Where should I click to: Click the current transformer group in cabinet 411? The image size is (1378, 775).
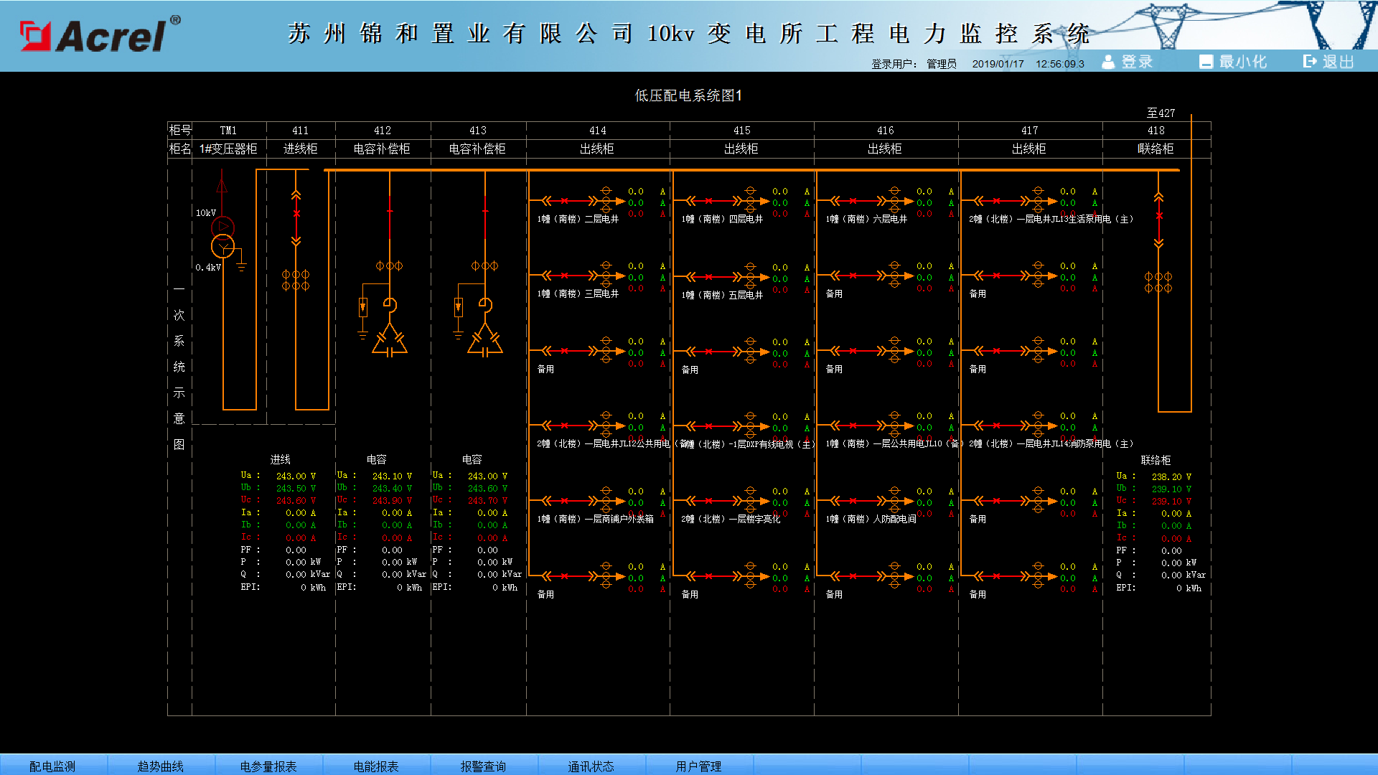(x=296, y=280)
